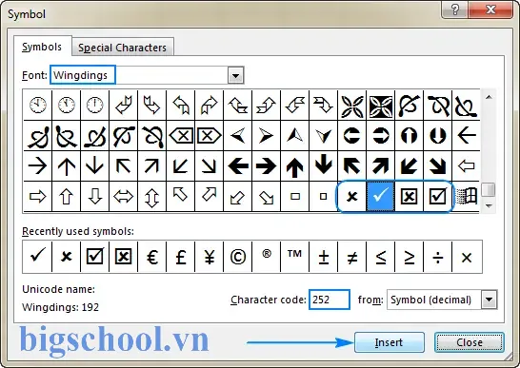This screenshot has height=368, width=520.
Task: Pick the recently used greater-than-or-equal sign
Action: coord(409,257)
